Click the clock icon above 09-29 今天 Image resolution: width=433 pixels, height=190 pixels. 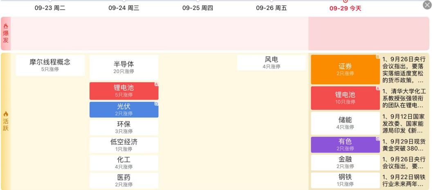[x=346, y=1]
